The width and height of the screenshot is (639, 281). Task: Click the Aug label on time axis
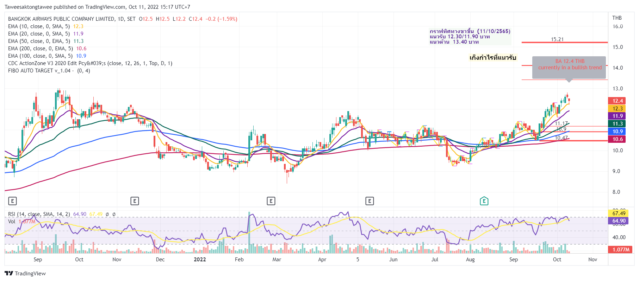(x=470, y=260)
